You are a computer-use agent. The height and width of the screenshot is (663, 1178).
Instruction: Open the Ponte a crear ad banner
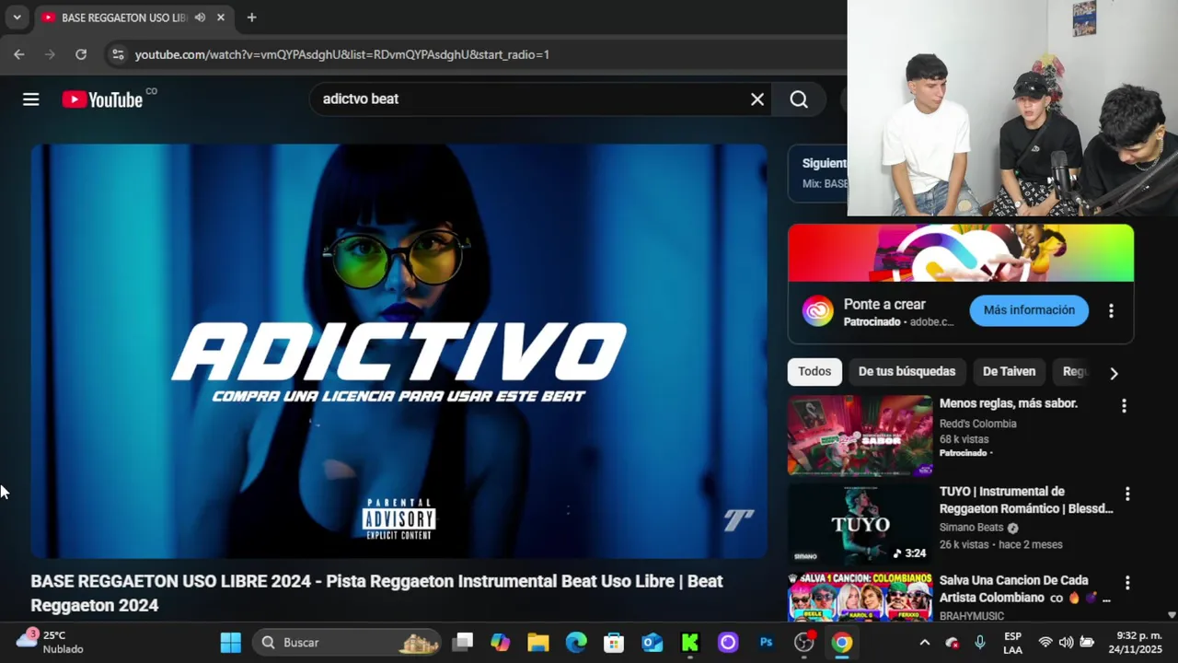click(961, 253)
